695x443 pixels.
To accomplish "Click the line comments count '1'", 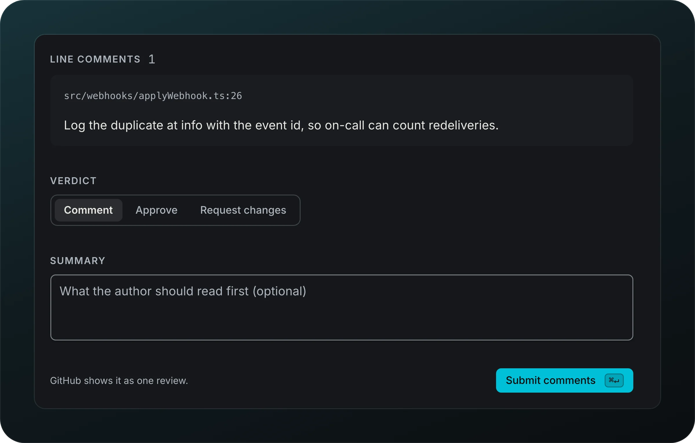I will (x=152, y=59).
